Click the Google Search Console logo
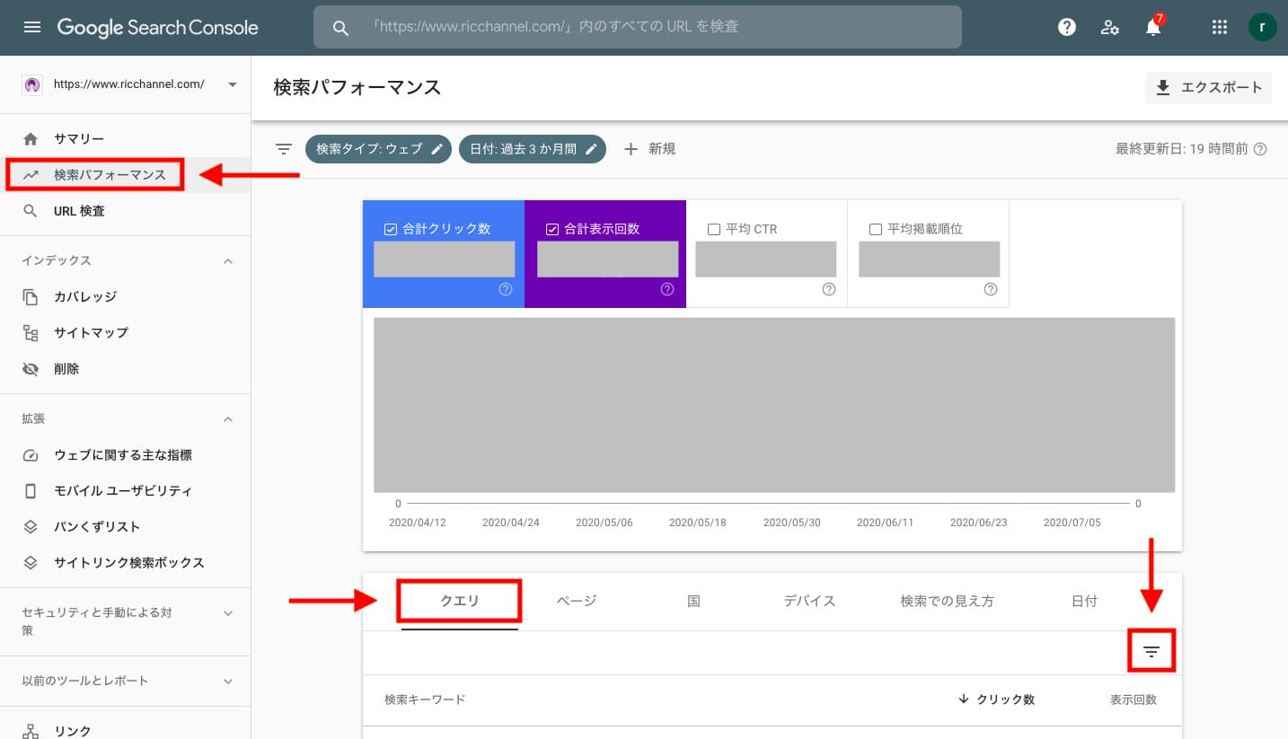 click(158, 28)
